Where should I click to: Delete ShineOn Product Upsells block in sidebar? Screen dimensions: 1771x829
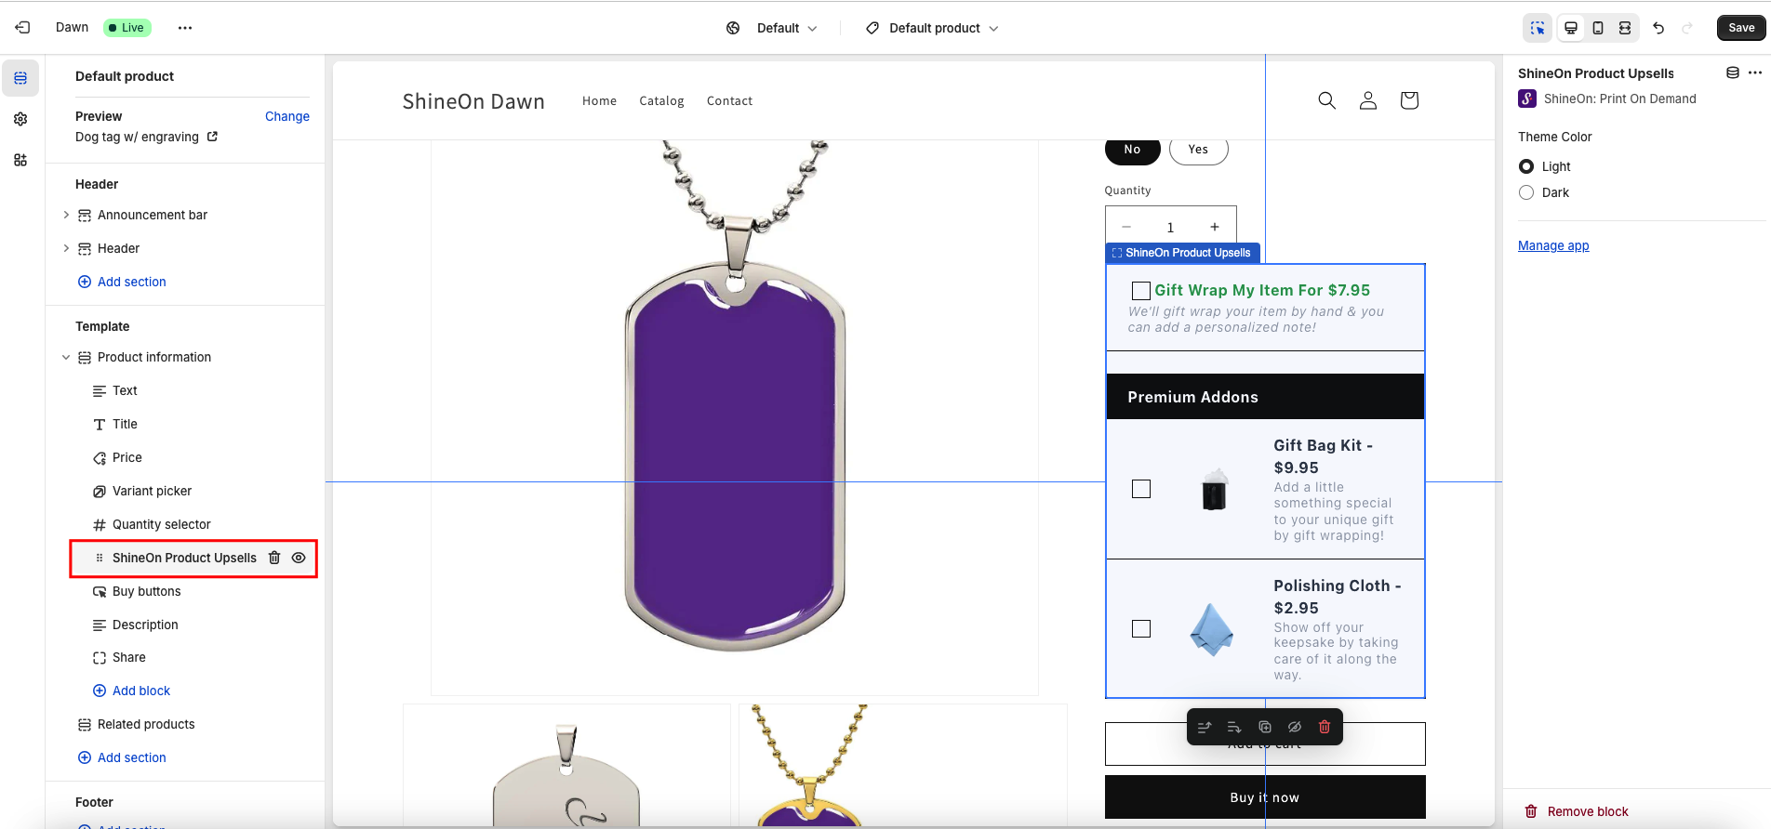(274, 558)
